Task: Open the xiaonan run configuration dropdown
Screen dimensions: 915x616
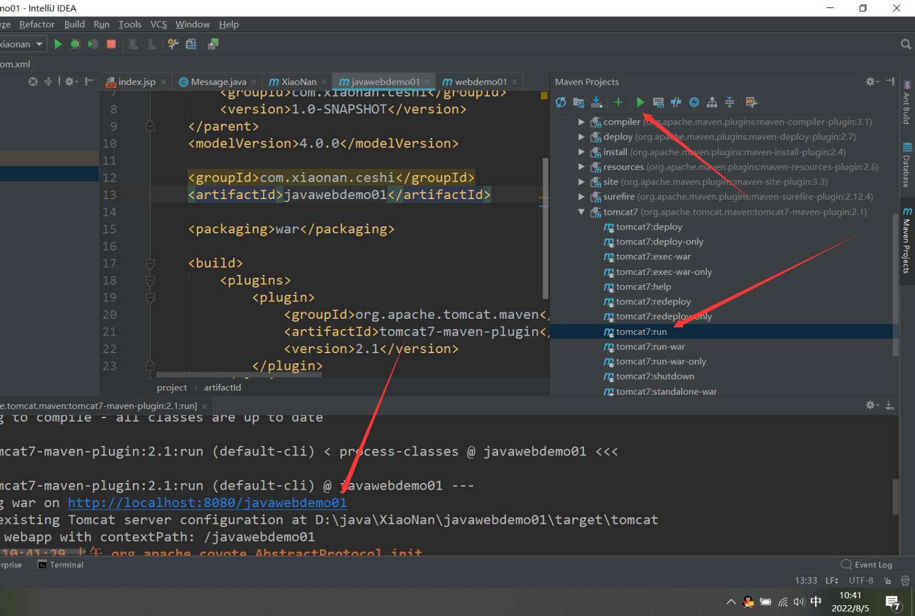Action: click(22, 44)
